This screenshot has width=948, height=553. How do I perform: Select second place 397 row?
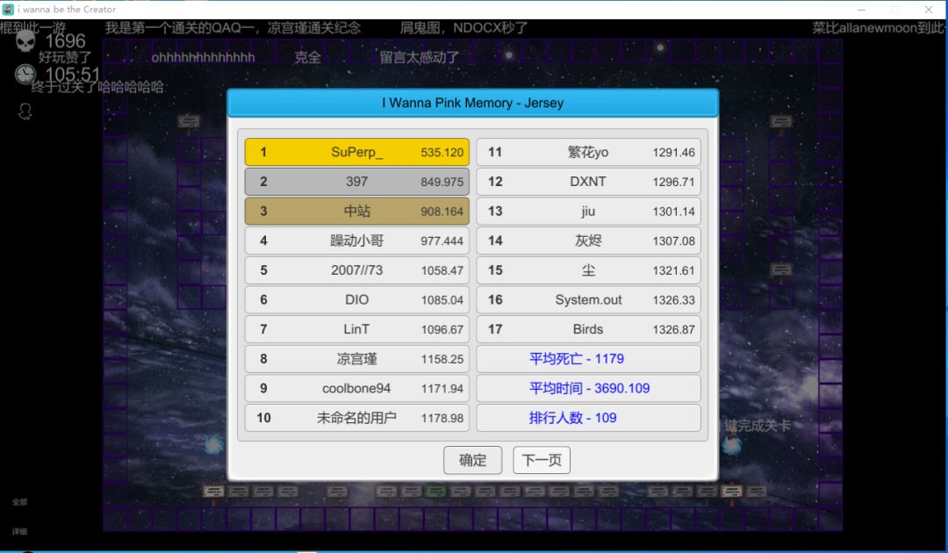[x=356, y=182]
